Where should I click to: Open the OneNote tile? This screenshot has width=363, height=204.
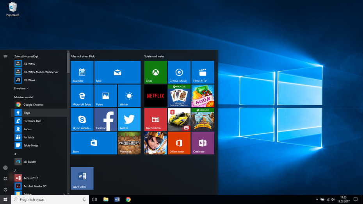pyautogui.click(x=203, y=143)
